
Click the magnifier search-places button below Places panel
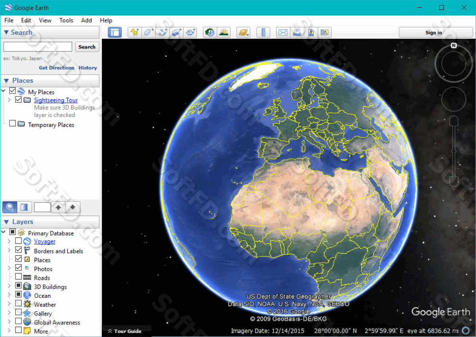pos(10,207)
